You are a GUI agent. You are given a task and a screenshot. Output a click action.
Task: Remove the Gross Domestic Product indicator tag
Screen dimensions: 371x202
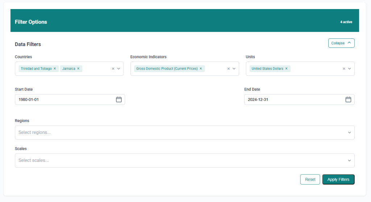[x=201, y=68]
